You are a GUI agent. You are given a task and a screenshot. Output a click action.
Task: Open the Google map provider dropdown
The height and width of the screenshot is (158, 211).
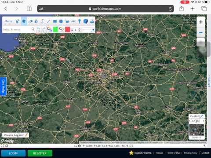pyautogui.click(x=196, y=121)
